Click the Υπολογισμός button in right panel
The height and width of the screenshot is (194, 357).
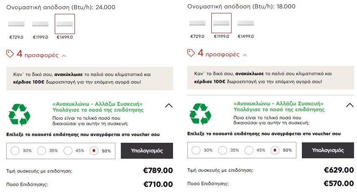tap(328, 150)
